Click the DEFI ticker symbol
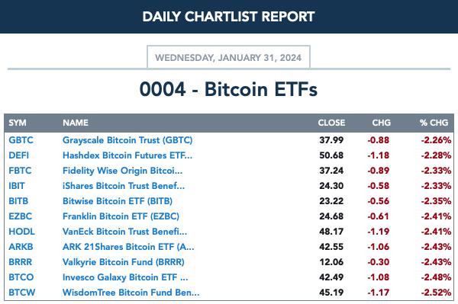 (18, 155)
